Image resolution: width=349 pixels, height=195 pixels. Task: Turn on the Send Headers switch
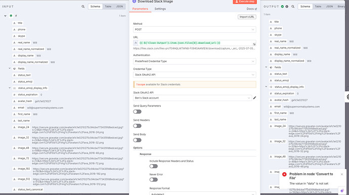point(138,126)
